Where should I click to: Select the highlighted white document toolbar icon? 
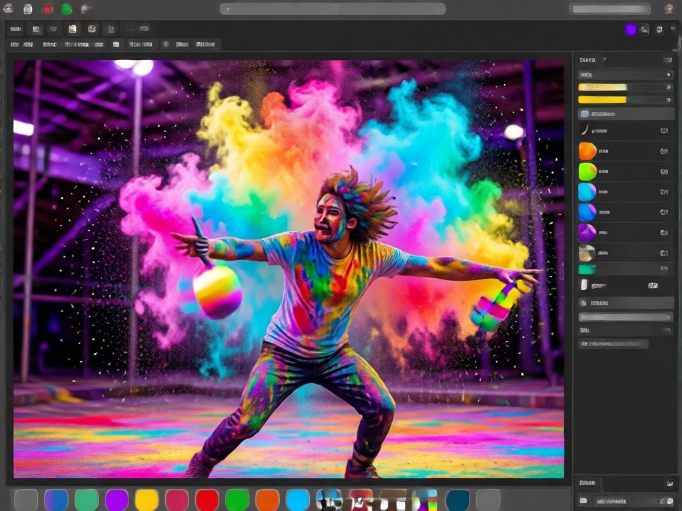(73, 29)
